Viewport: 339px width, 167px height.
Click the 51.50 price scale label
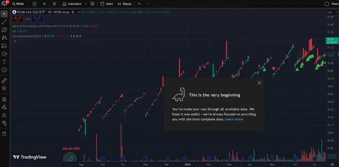tap(330, 17)
